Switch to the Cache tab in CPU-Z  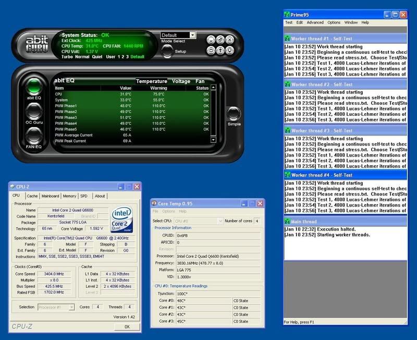coord(32,196)
